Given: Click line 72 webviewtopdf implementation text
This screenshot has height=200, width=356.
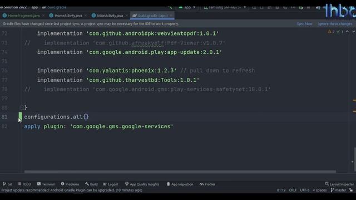Looking at the screenshot, I should pos(128,33).
